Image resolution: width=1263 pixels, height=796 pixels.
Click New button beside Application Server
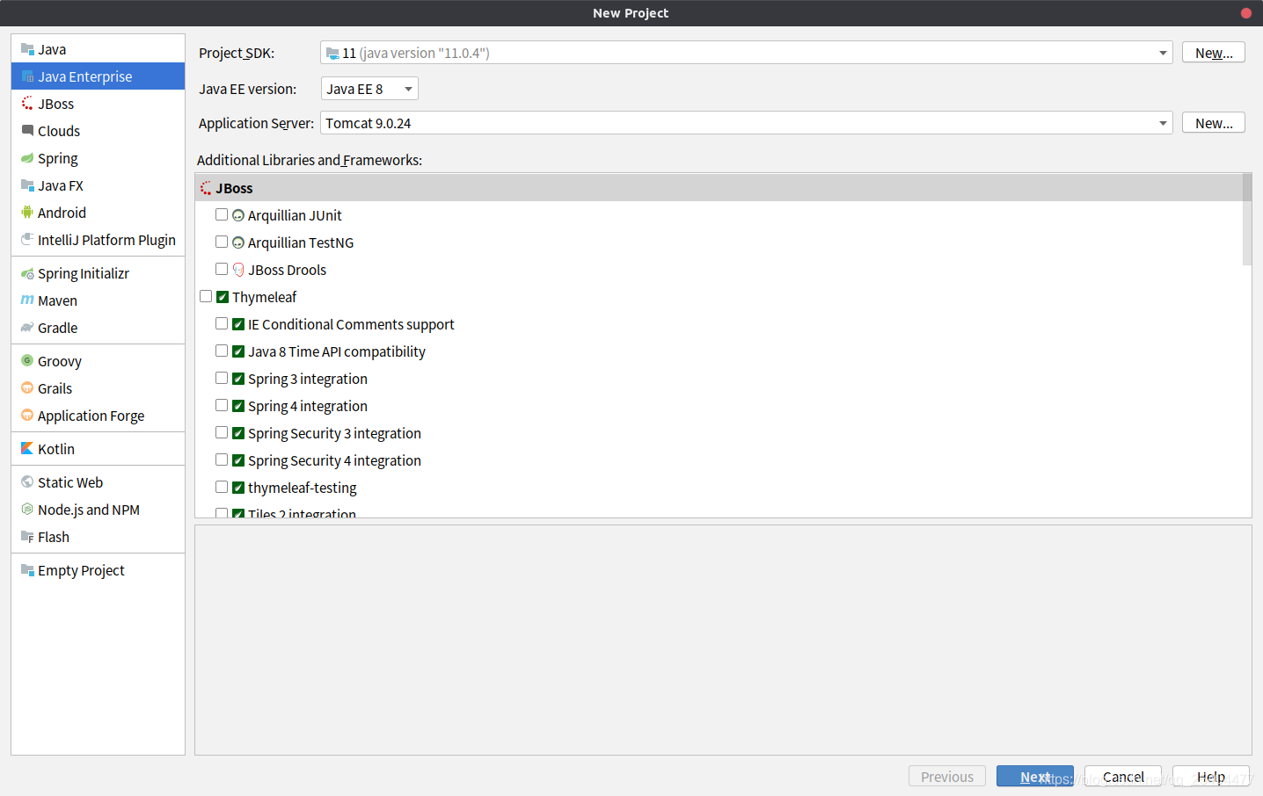click(1214, 123)
